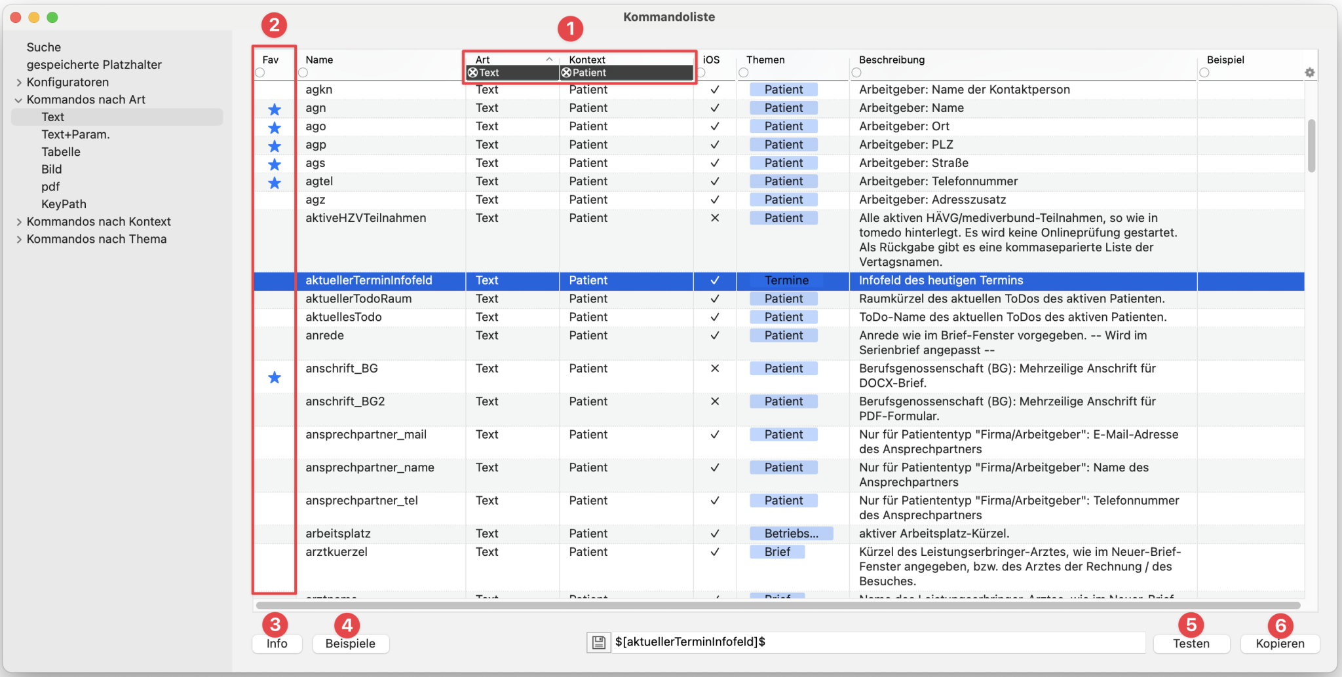Open table settings gear icon
The image size is (1342, 677).
1309,73
